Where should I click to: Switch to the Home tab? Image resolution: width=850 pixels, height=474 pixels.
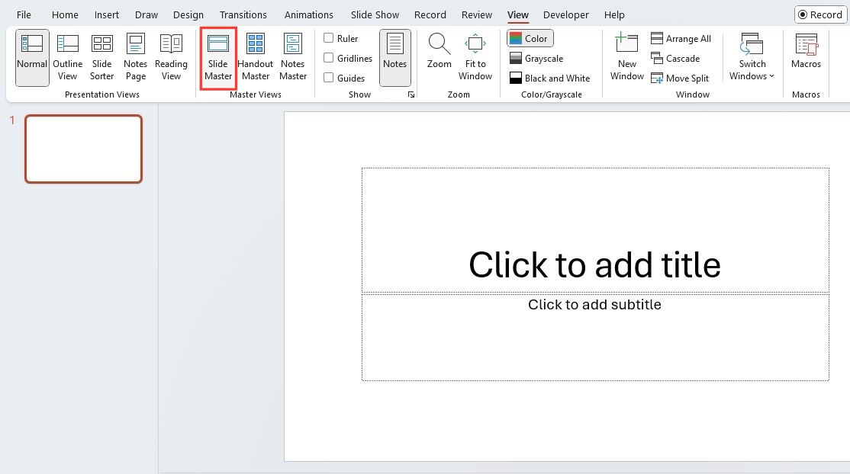tap(65, 14)
